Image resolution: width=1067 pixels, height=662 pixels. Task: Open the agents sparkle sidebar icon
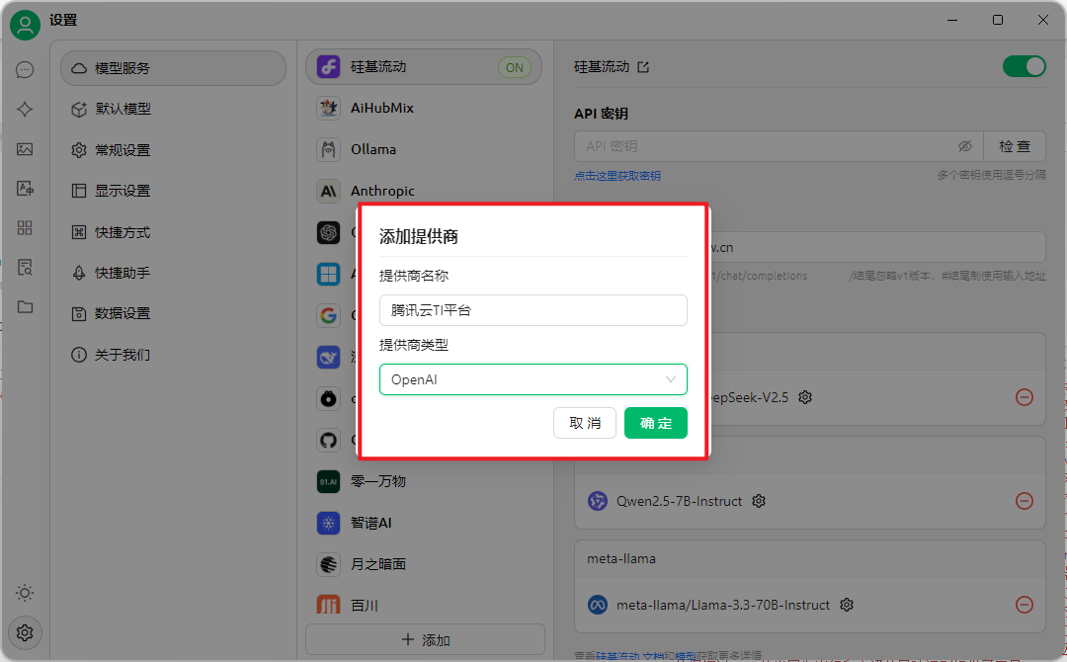(25, 110)
